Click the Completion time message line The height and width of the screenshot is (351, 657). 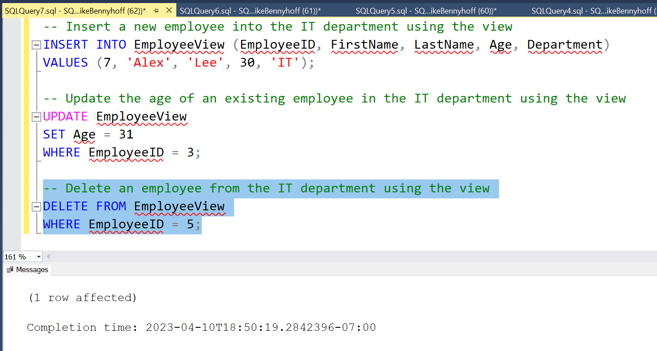201,327
